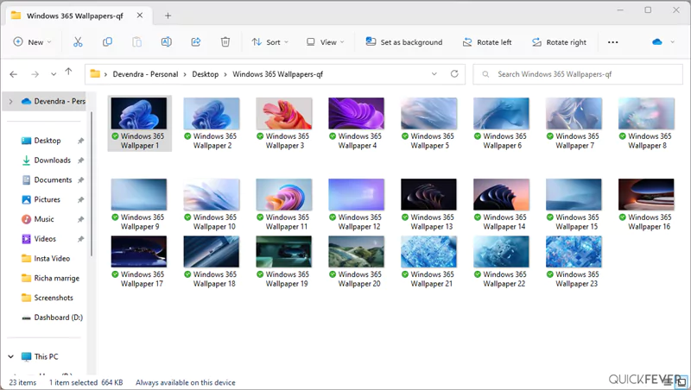Click the Cut scissors icon

(78, 42)
